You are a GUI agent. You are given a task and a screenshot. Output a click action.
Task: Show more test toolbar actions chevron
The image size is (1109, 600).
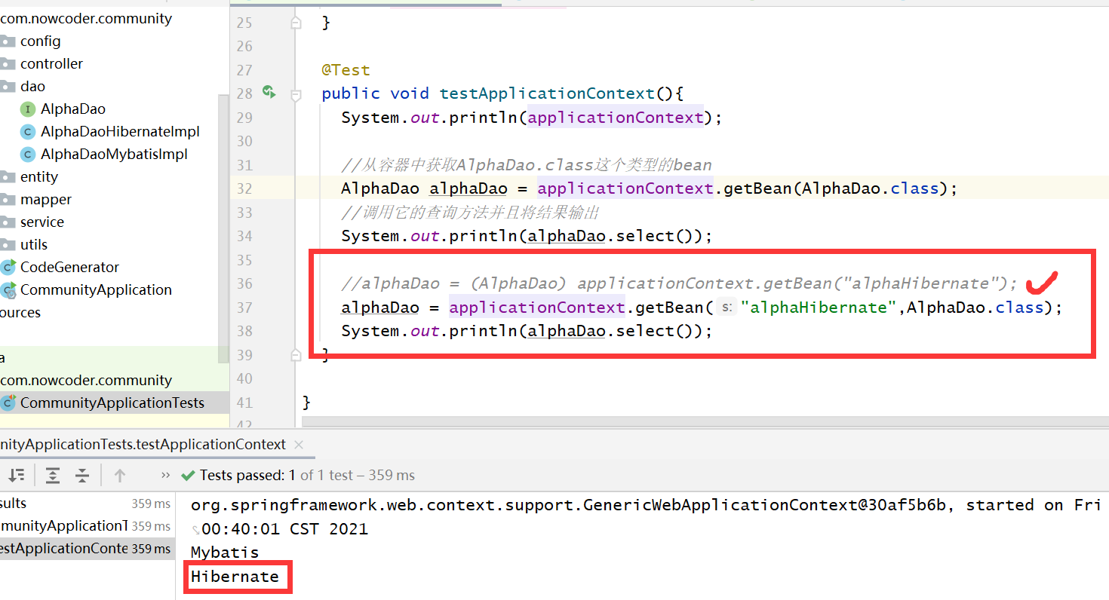coord(165,475)
